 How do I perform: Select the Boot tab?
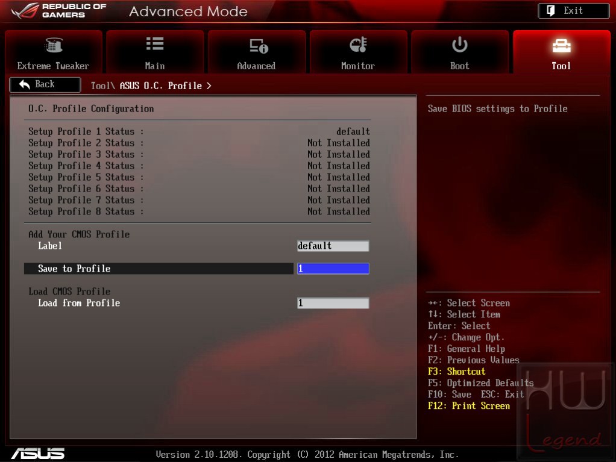(x=460, y=52)
